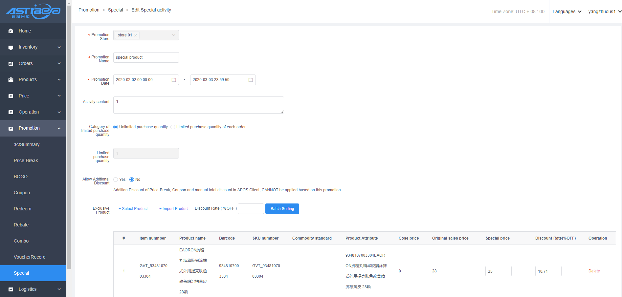Click the Home icon in sidebar
This screenshot has height=297, width=622.
point(11,31)
